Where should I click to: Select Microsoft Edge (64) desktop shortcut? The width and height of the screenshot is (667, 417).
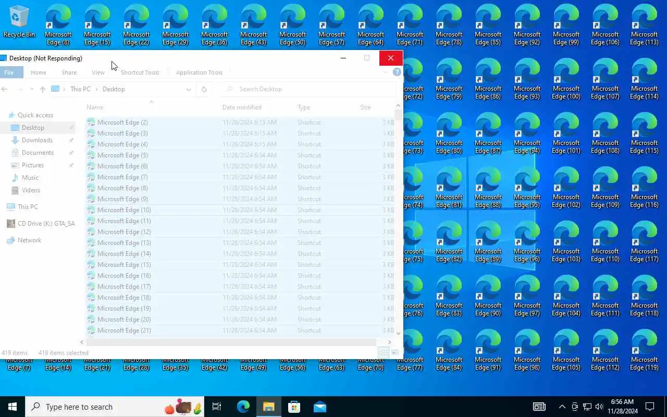[371, 25]
